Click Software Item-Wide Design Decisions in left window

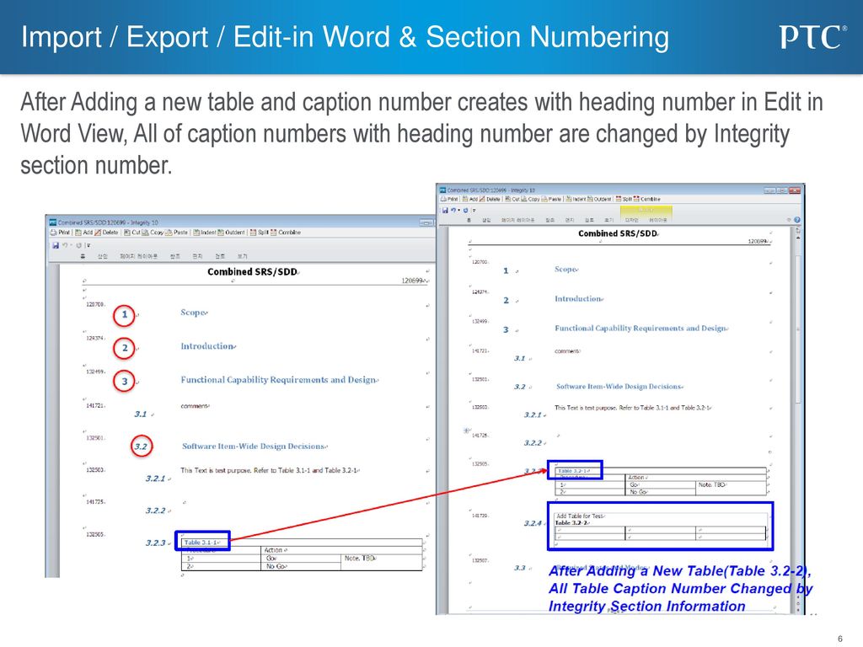tap(255, 446)
